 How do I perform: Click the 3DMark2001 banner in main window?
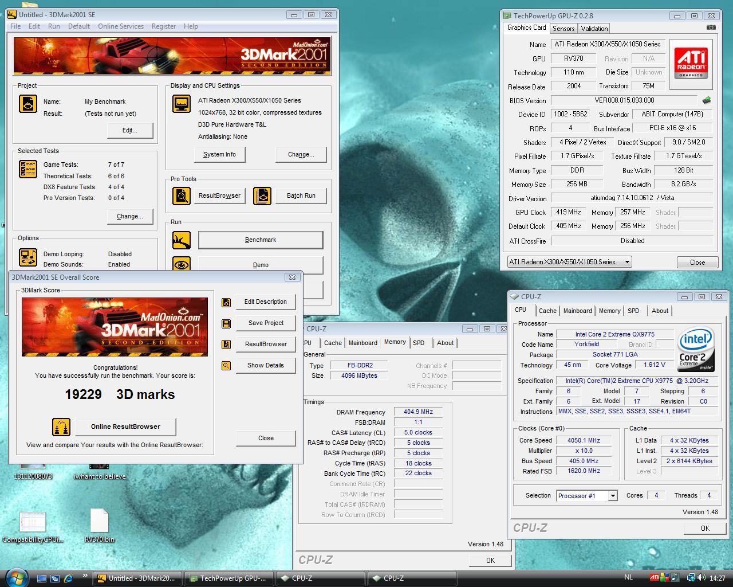click(172, 56)
